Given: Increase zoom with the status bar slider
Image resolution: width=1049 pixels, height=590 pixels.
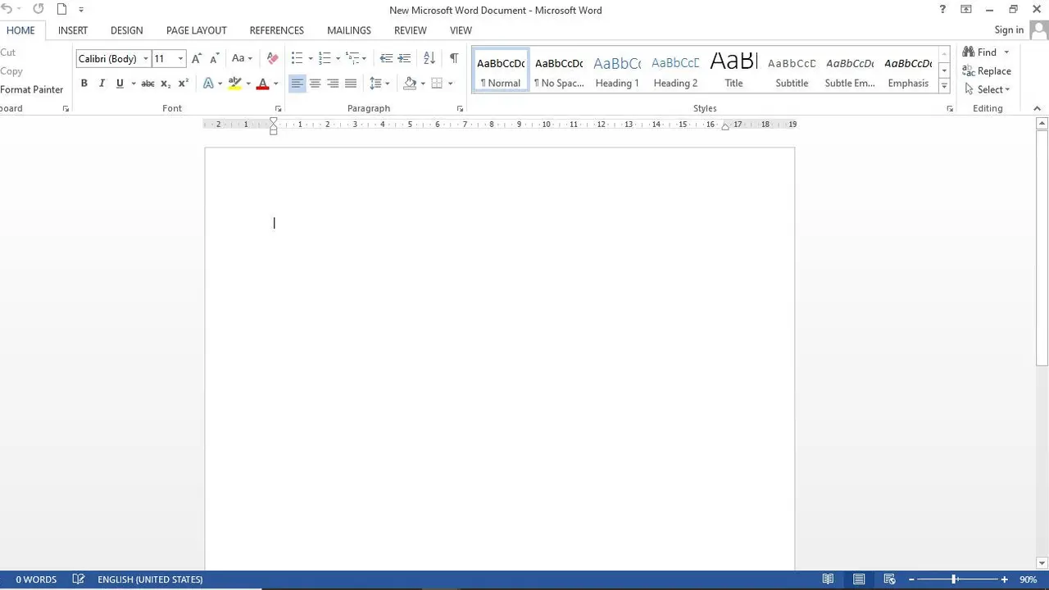Looking at the screenshot, I should 1004,579.
